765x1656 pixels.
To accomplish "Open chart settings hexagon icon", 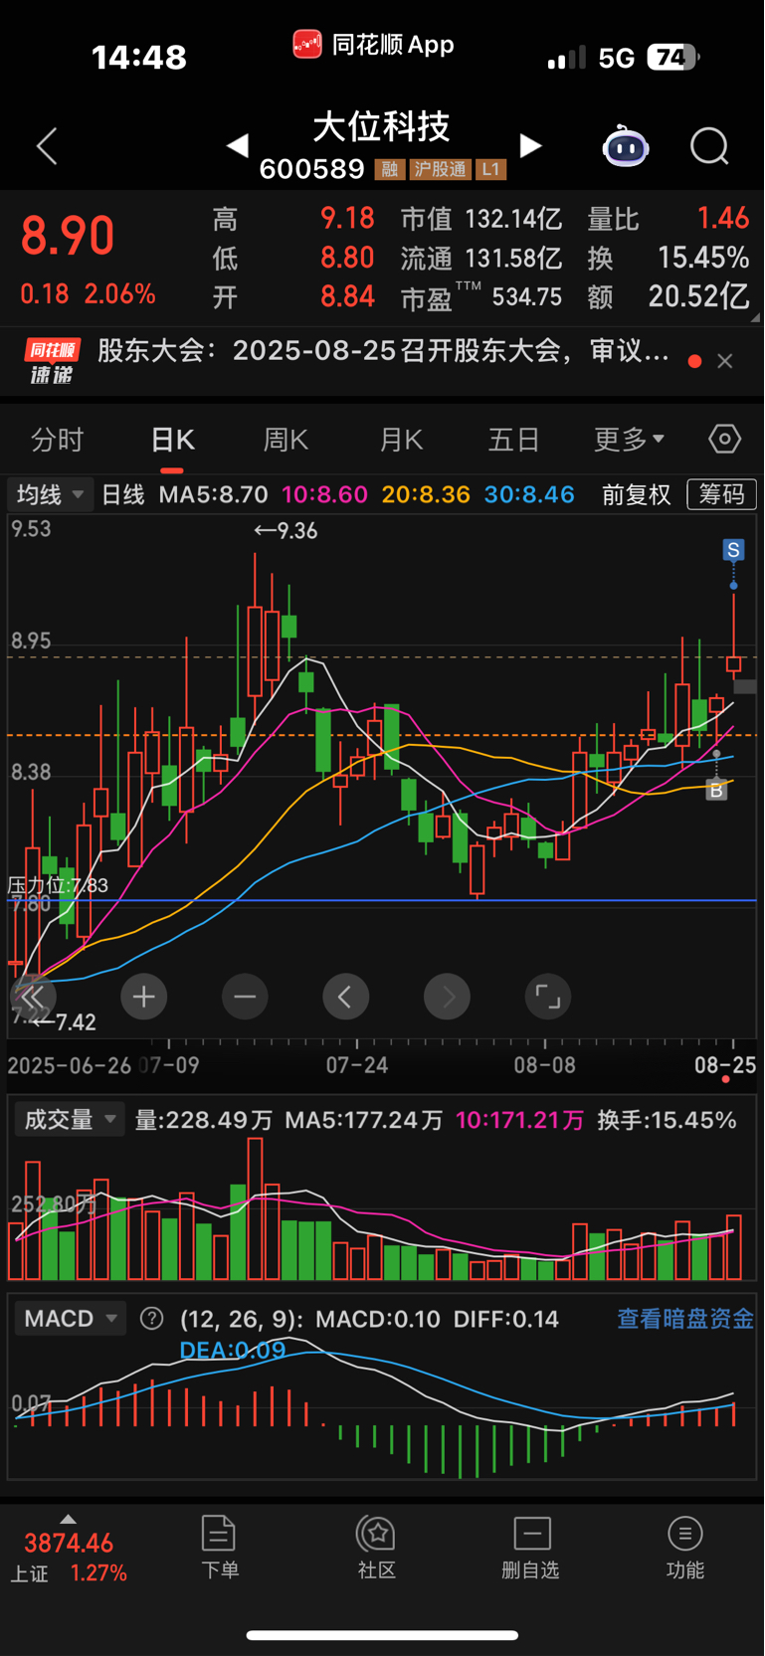I will tap(724, 439).
